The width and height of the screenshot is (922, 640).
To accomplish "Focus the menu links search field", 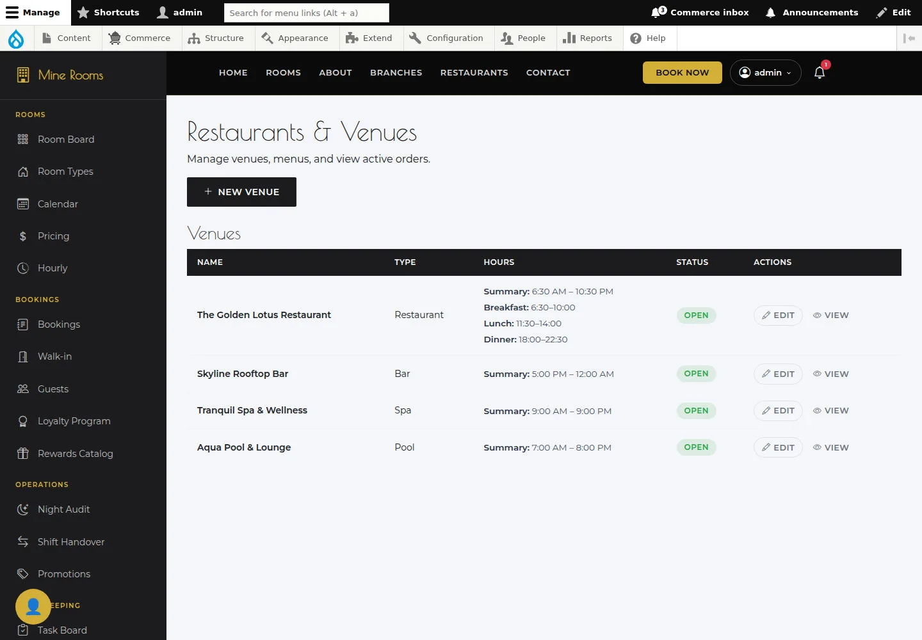I will click(x=307, y=13).
